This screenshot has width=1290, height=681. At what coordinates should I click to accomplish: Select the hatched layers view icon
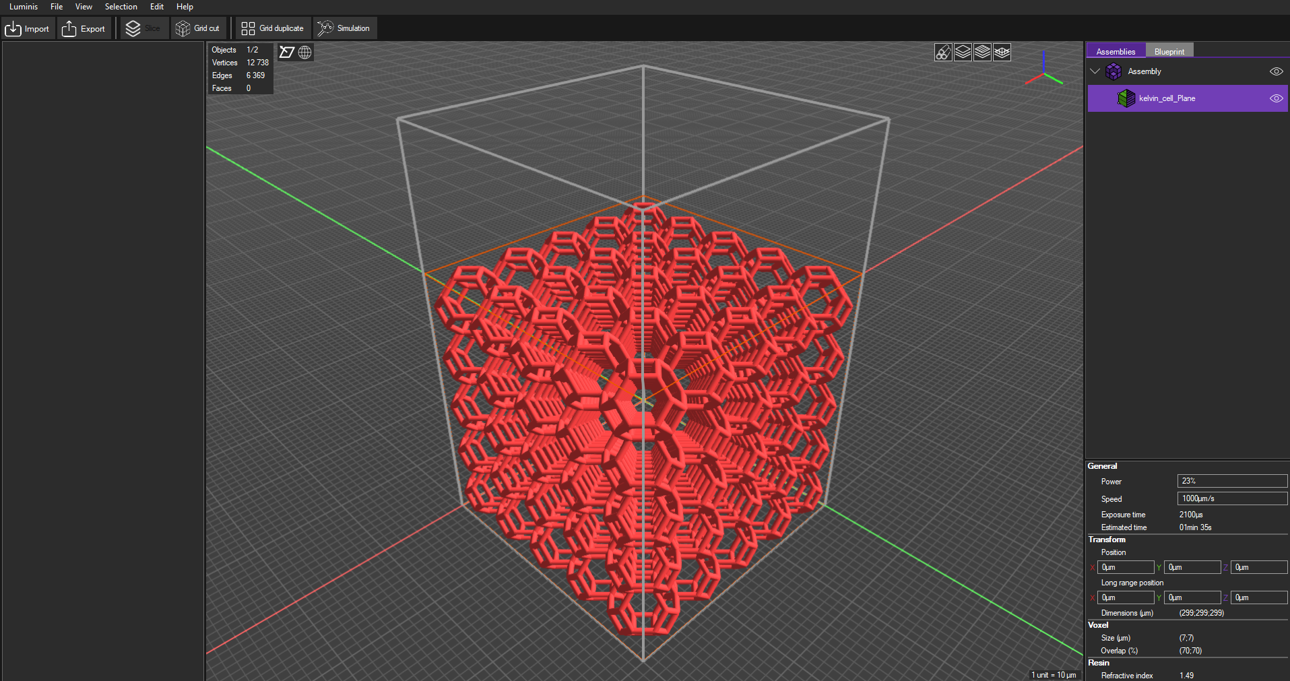click(x=982, y=53)
